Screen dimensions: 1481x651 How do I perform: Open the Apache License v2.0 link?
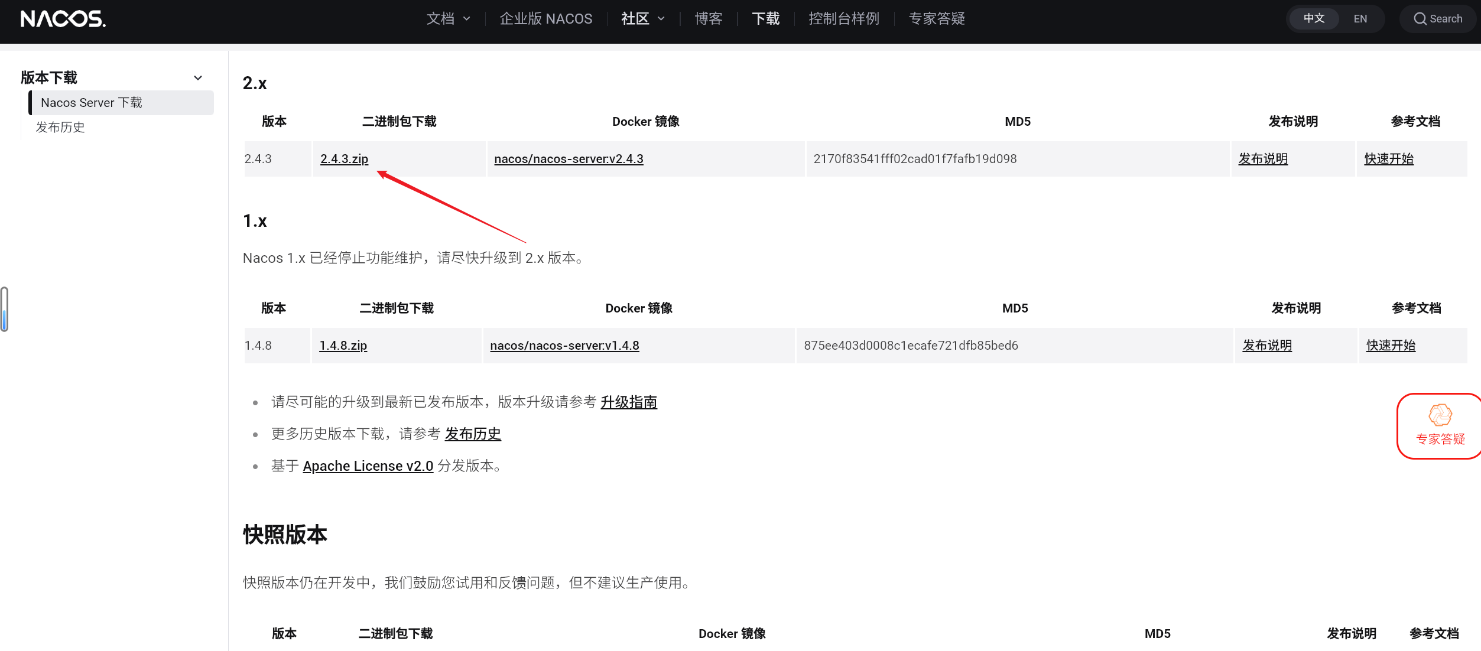coord(368,466)
